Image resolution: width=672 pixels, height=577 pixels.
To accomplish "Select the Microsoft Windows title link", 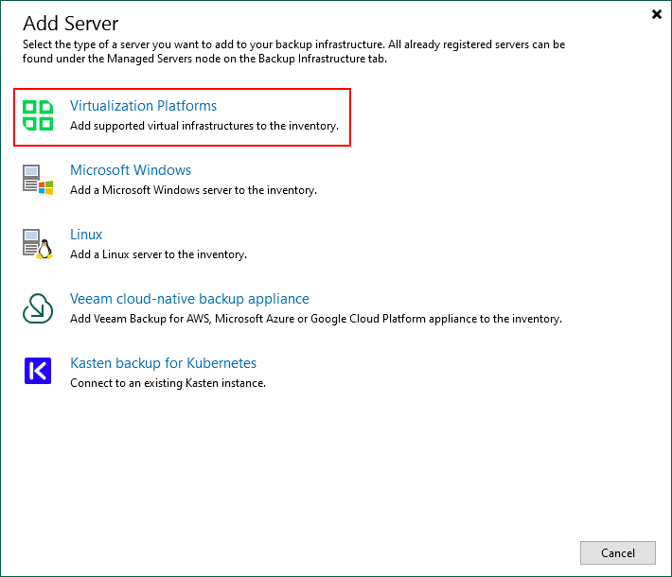I will [131, 170].
